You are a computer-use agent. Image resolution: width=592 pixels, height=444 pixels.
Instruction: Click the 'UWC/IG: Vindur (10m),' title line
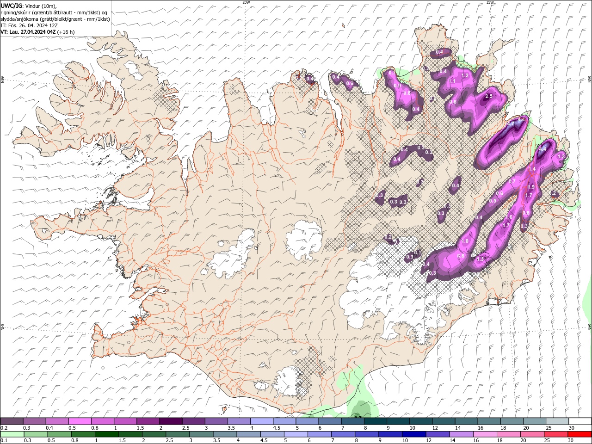click(29, 6)
